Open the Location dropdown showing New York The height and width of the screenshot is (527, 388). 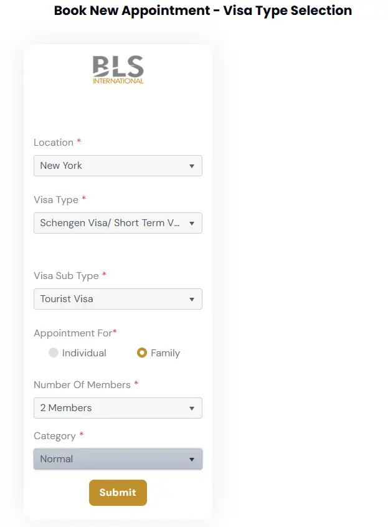click(118, 166)
